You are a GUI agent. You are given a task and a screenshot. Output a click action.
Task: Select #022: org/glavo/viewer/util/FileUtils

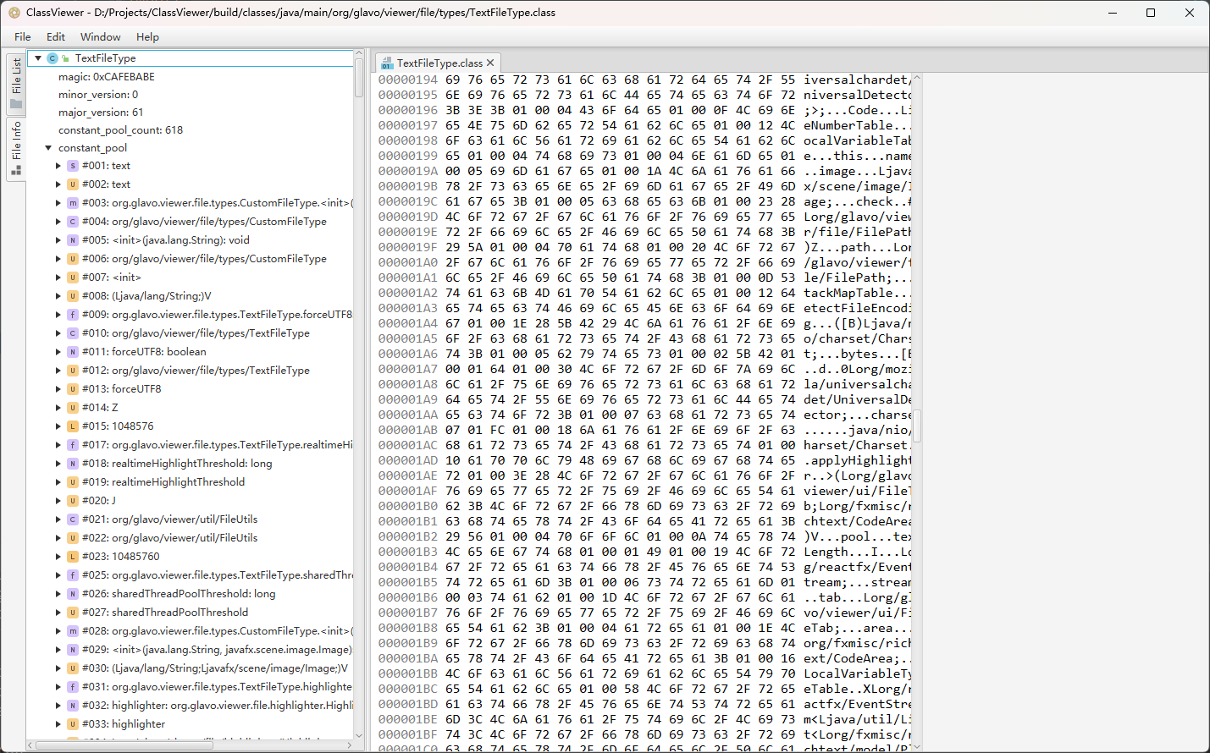tap(191, 538)
